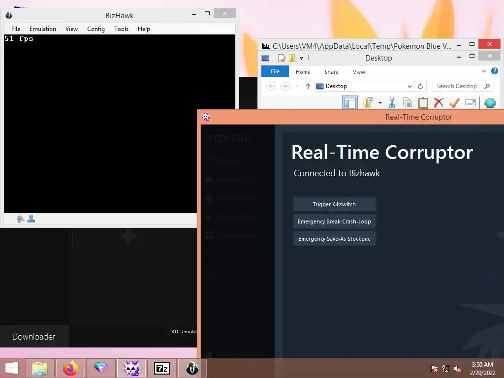Open File Explorer from the taskbar
The image size is (504, 378).
(x=40, y=368)
